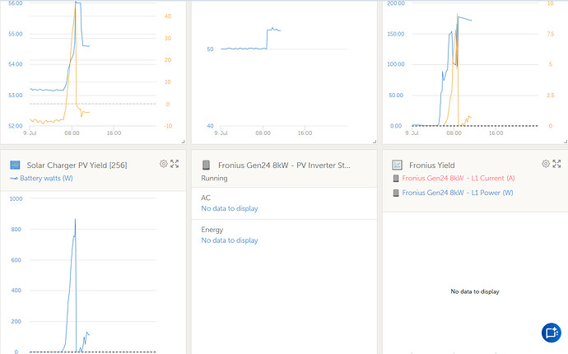
Task: Click the solar charger icon beside widget title
Action: (x=14, y=165)
